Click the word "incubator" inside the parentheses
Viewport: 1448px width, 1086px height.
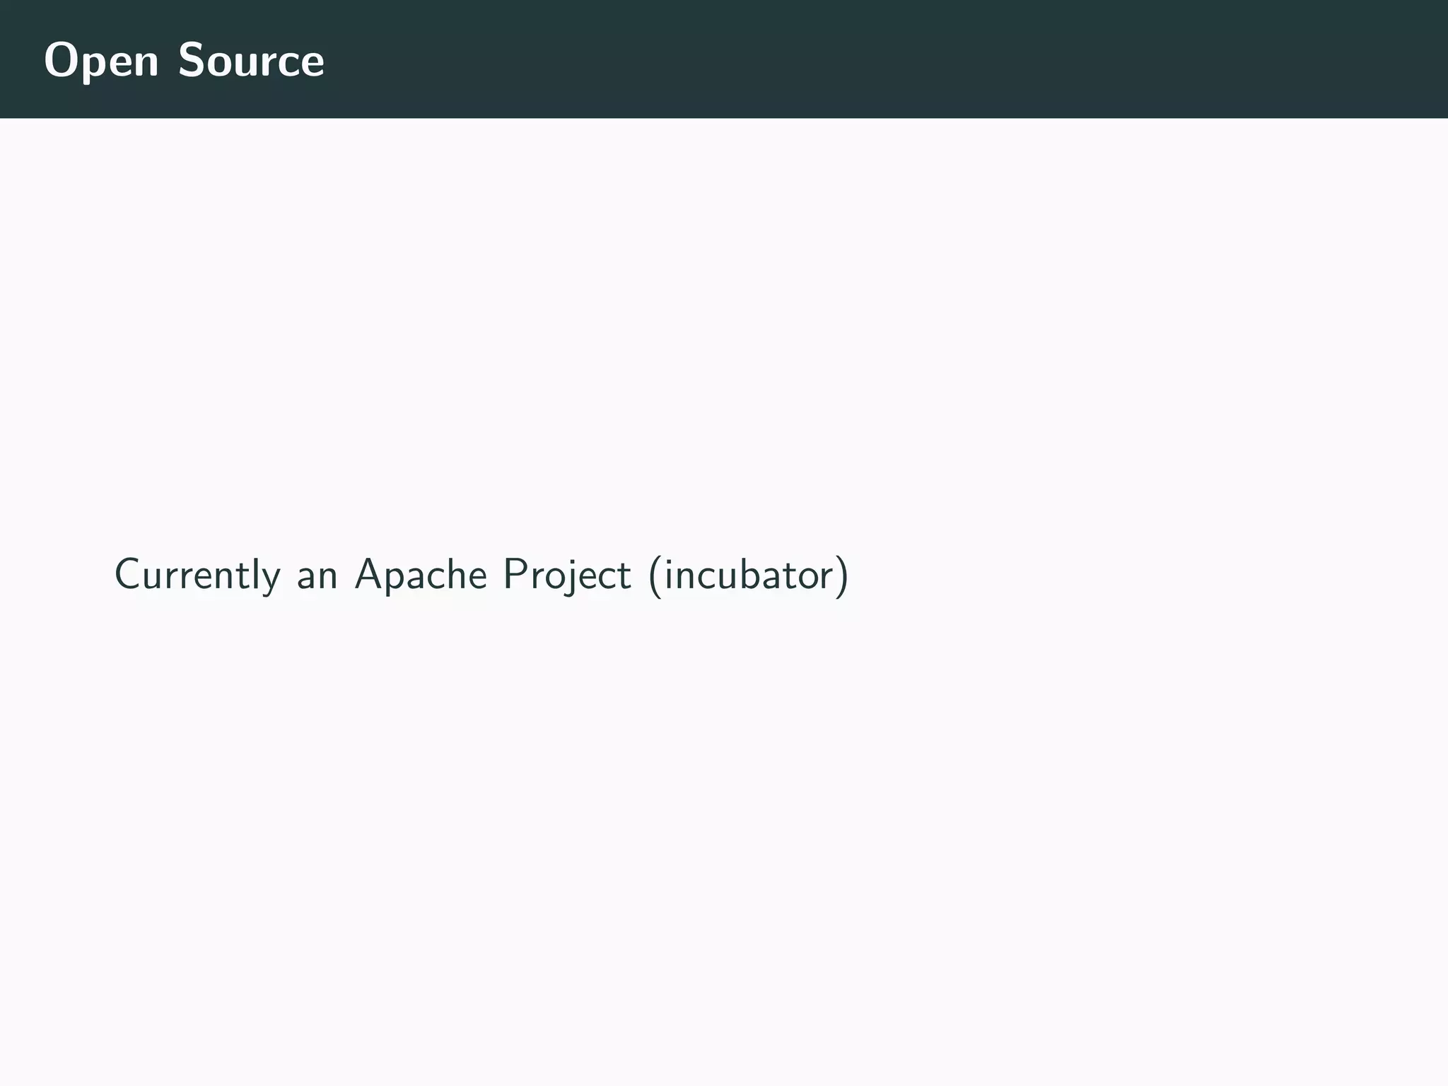pos(749,575)
